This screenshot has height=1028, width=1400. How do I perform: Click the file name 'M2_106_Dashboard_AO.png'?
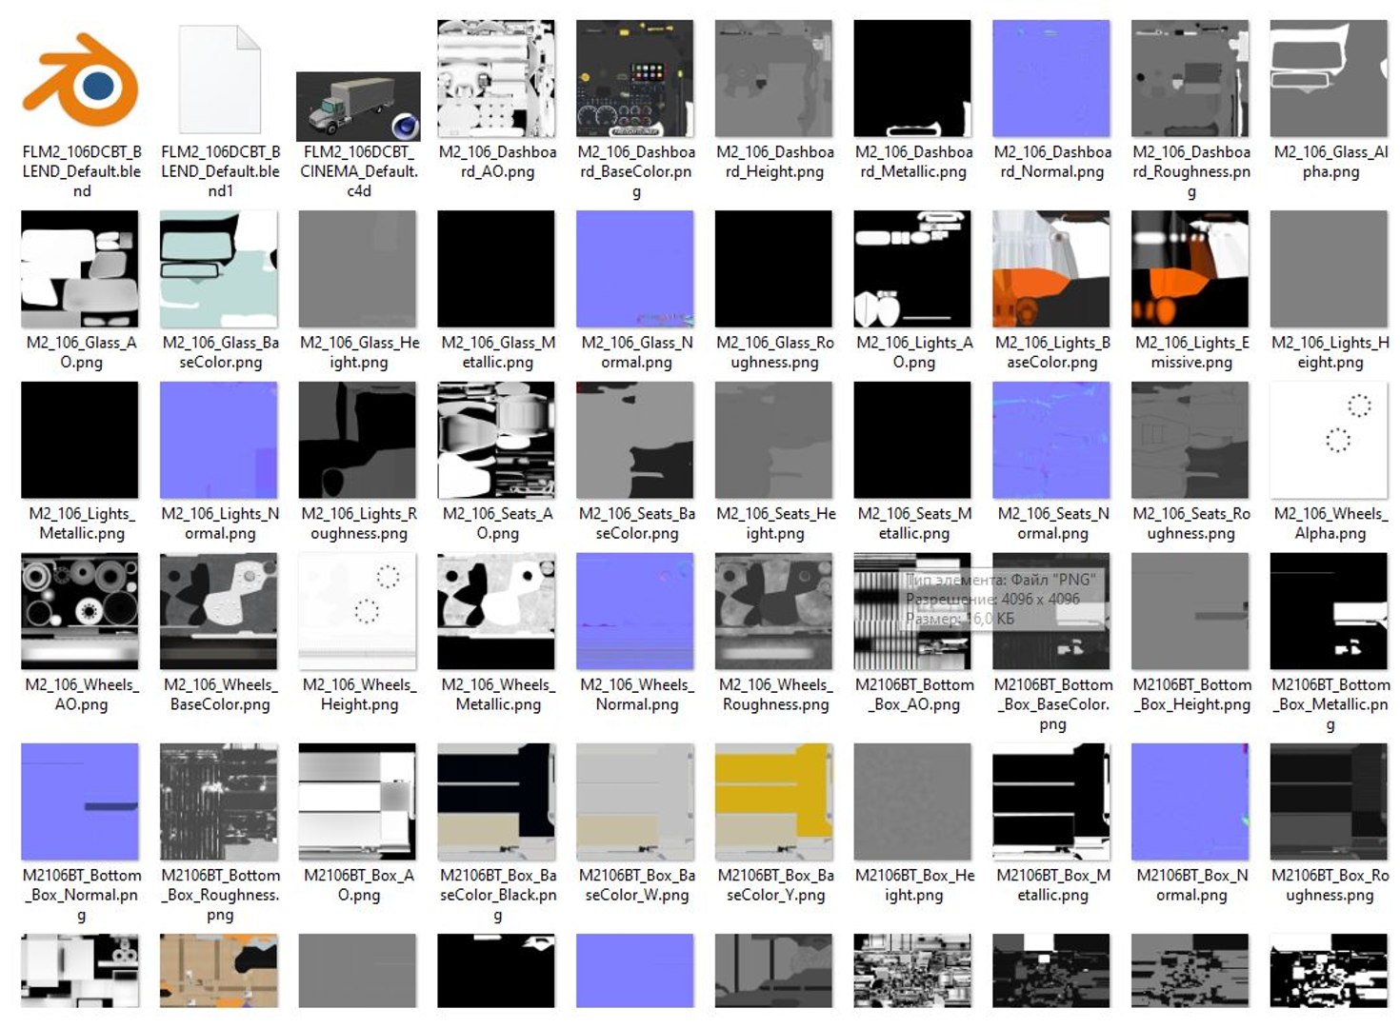pos(498,162)
